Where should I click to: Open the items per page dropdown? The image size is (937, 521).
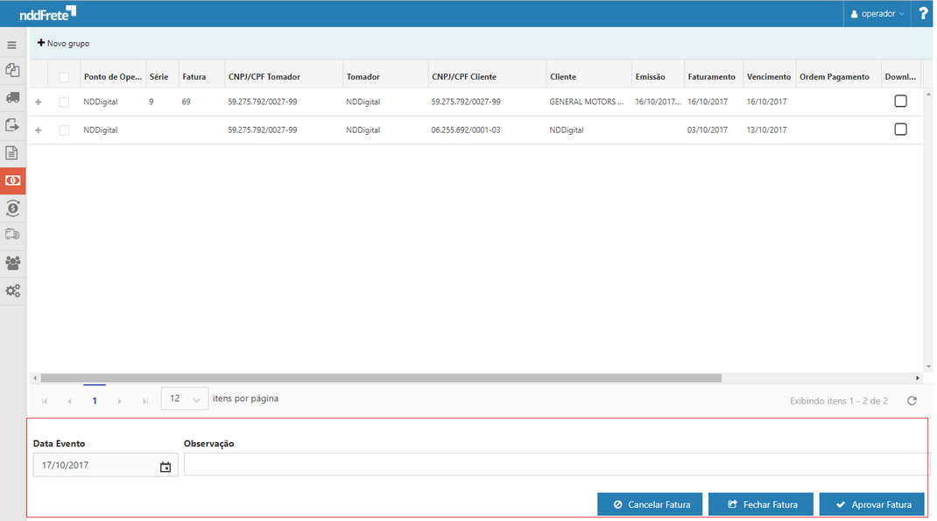[x=185, y=398]
